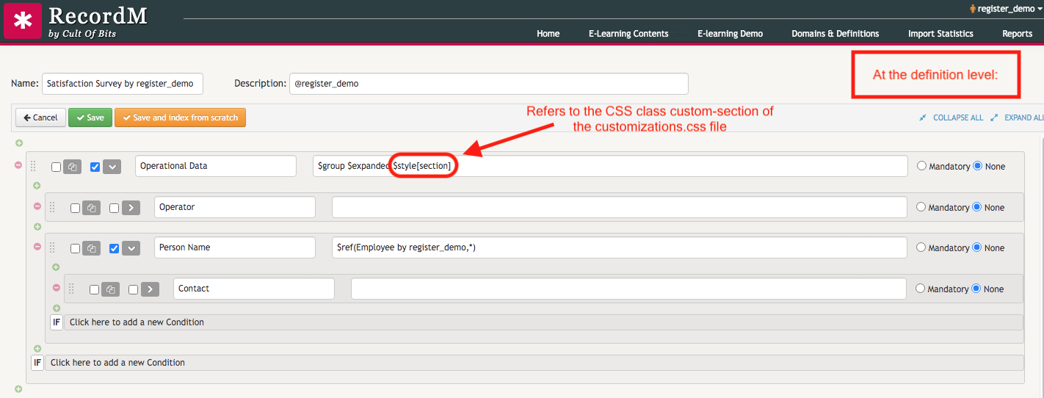Remove the Operational Data field with minus icon
Viewport: 1044px width, 398px height.
(18, 165)
